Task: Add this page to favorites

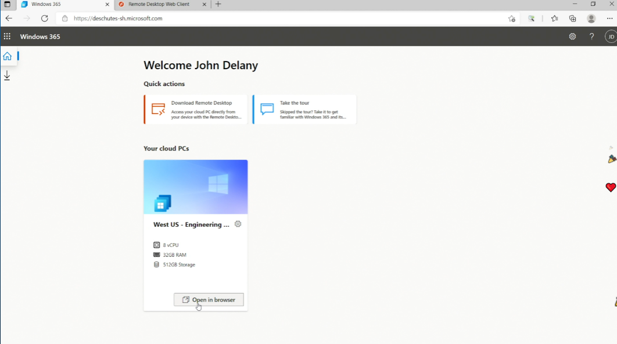Action: pos(511,19)
